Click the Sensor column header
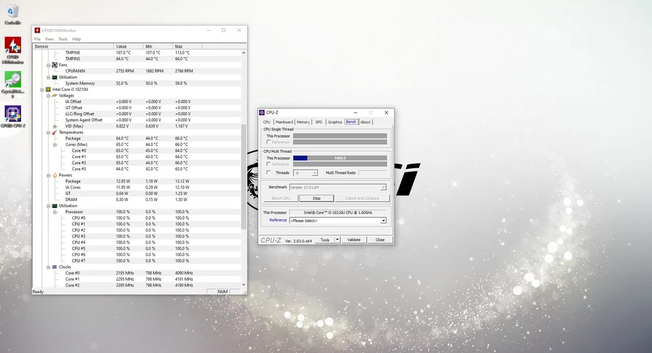652x353 pixels. pyautogui.click(x=73, y=46)
